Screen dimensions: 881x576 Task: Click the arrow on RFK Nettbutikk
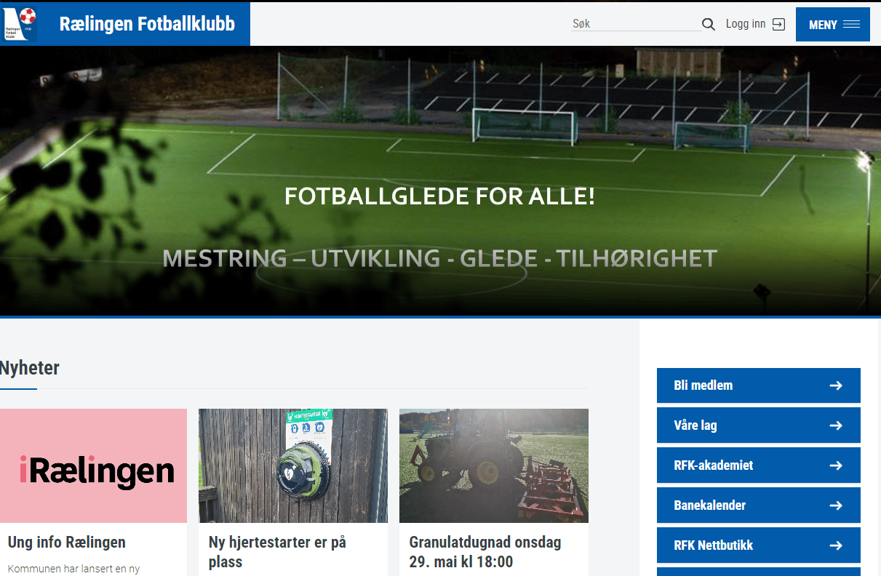pyautogui.click(x=836, y=545)
